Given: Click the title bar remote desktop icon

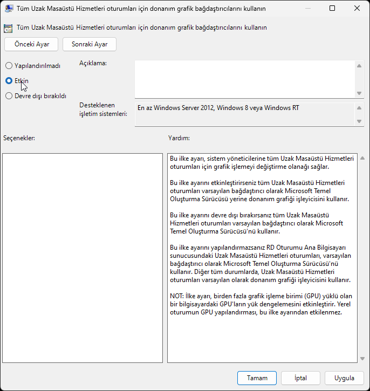Looking at the screenshot, I should point(9,9).
